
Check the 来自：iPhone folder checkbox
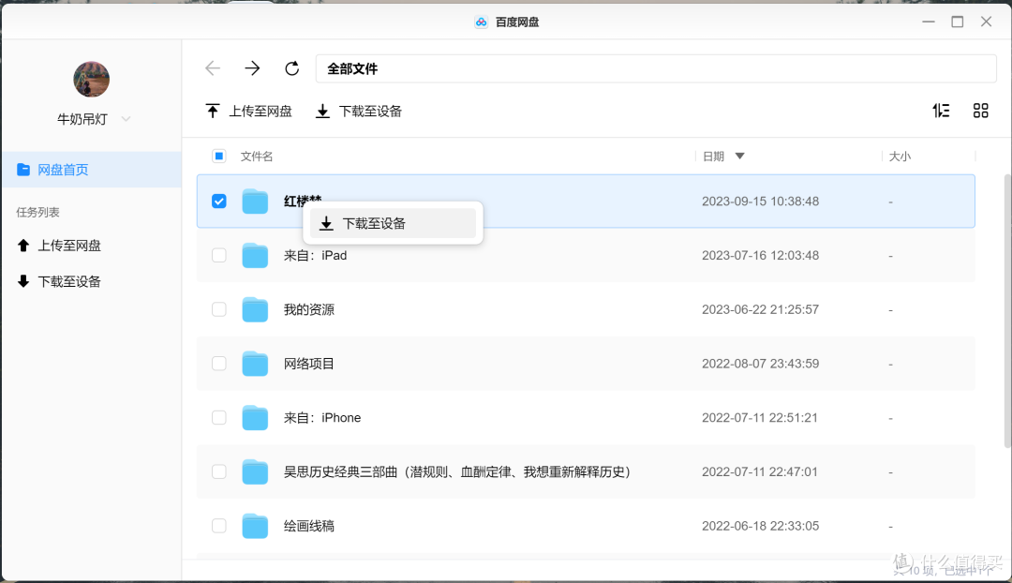click(x=218, y=418)
